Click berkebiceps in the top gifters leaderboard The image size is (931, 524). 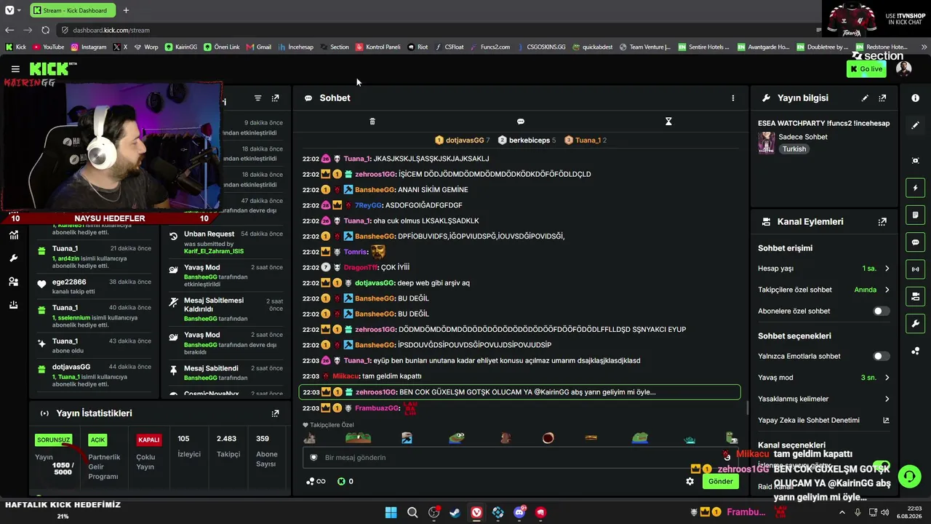(x=530, y=140)
